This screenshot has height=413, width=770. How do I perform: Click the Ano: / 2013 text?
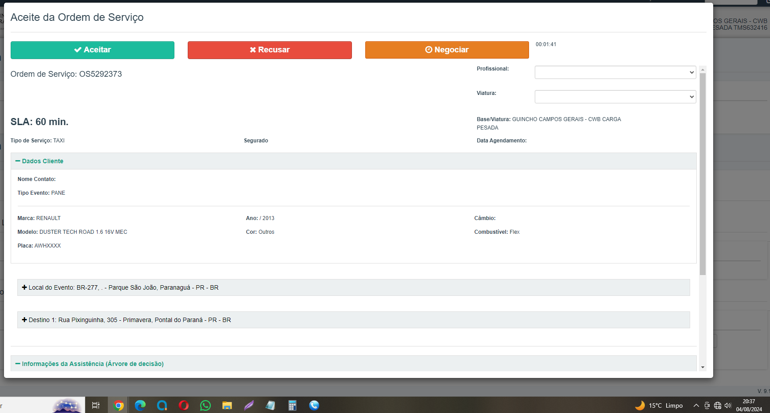[260, 218]
